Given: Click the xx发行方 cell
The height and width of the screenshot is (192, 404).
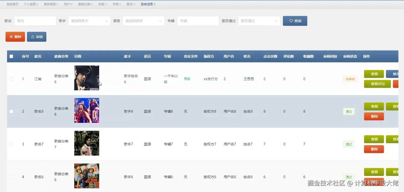Looking at the screenshot, I should point(211,79).
